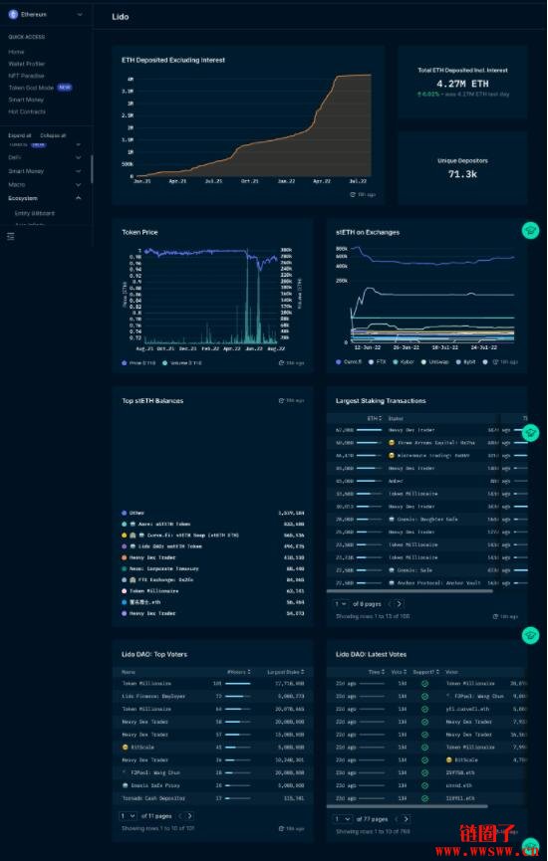Click Anchor Protocol: Anchor Vault staker row

pyautogui.click(x=426, y=582)
